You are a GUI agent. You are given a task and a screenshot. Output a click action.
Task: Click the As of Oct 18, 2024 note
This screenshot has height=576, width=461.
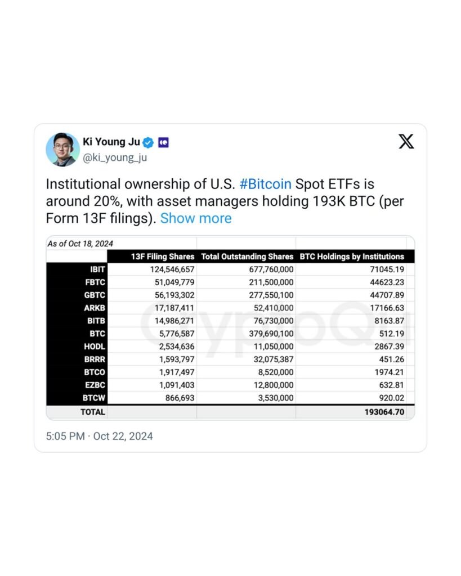pyautogui.click(x=80, y=244)
